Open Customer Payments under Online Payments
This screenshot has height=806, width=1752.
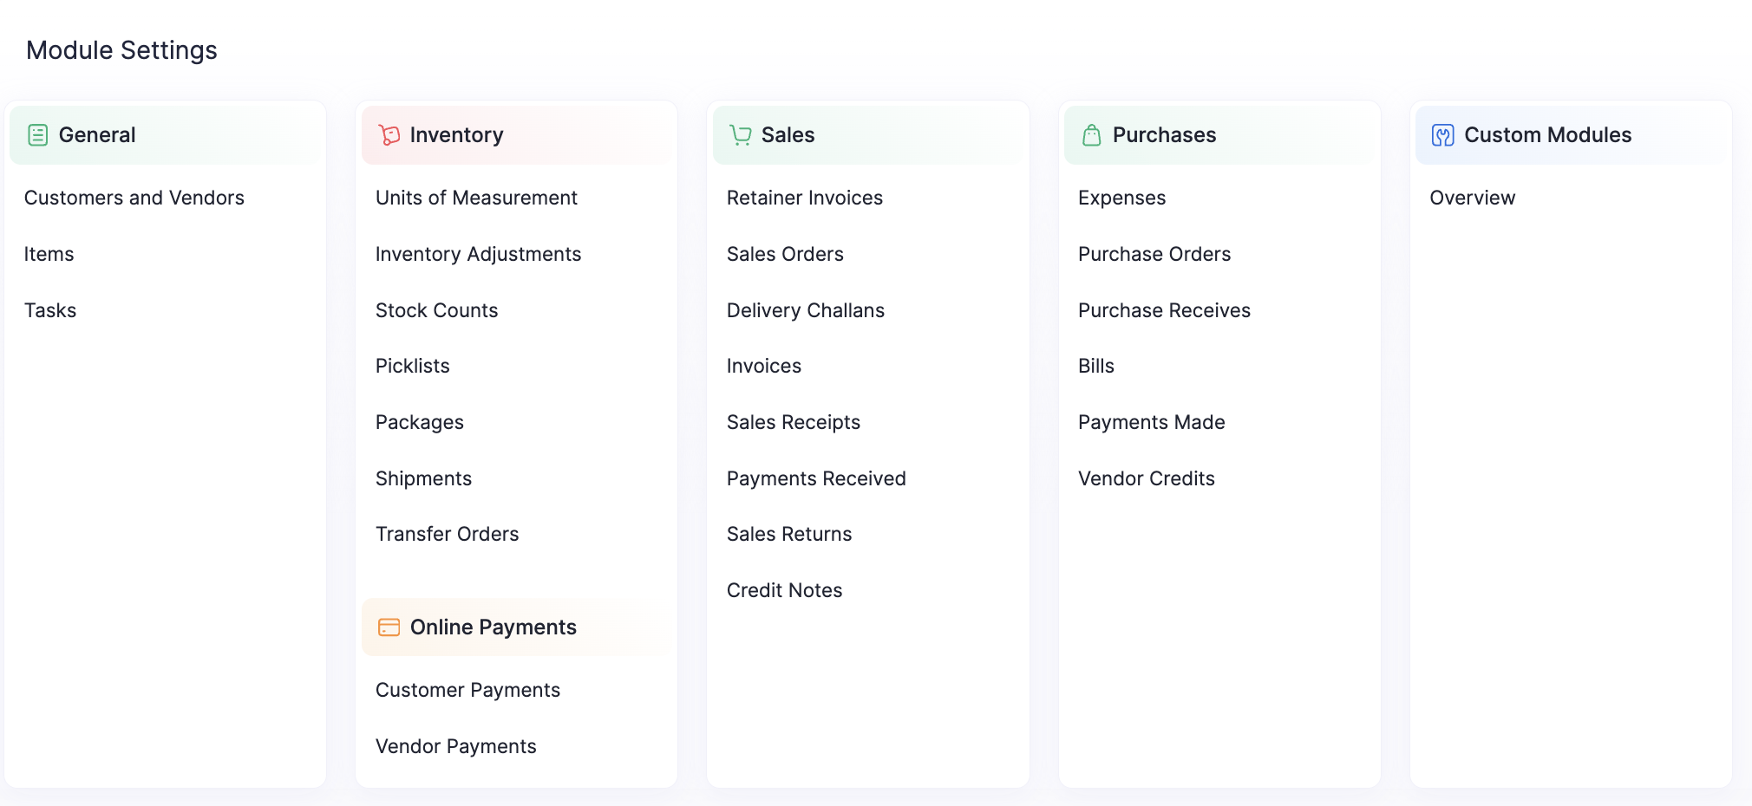tap(467, 690)
